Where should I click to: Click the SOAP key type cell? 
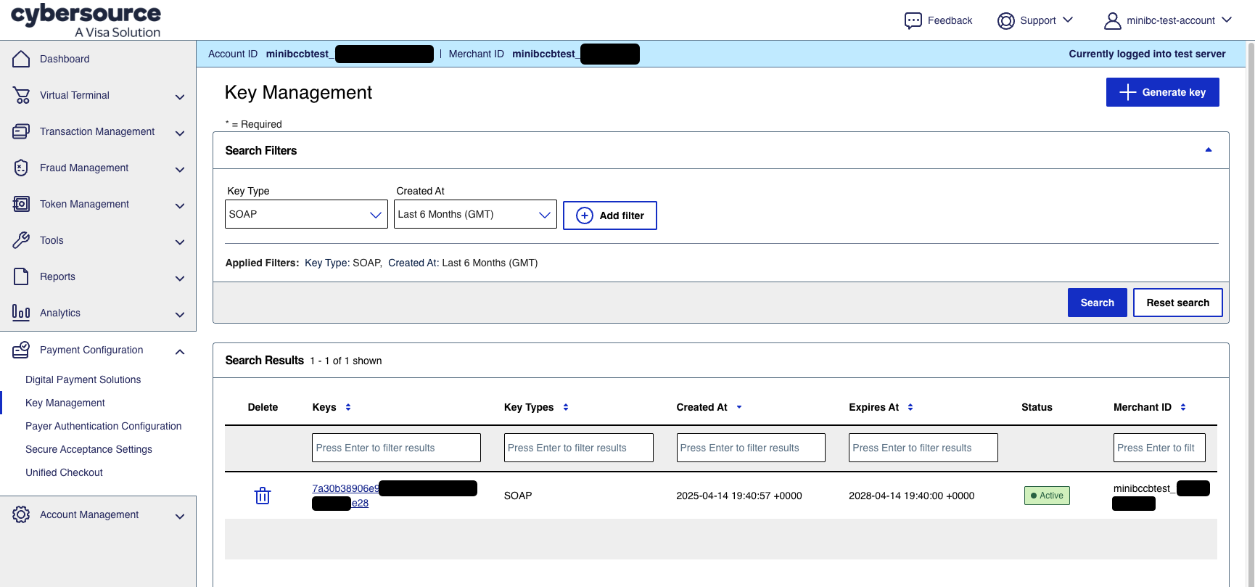click(518, 496)
